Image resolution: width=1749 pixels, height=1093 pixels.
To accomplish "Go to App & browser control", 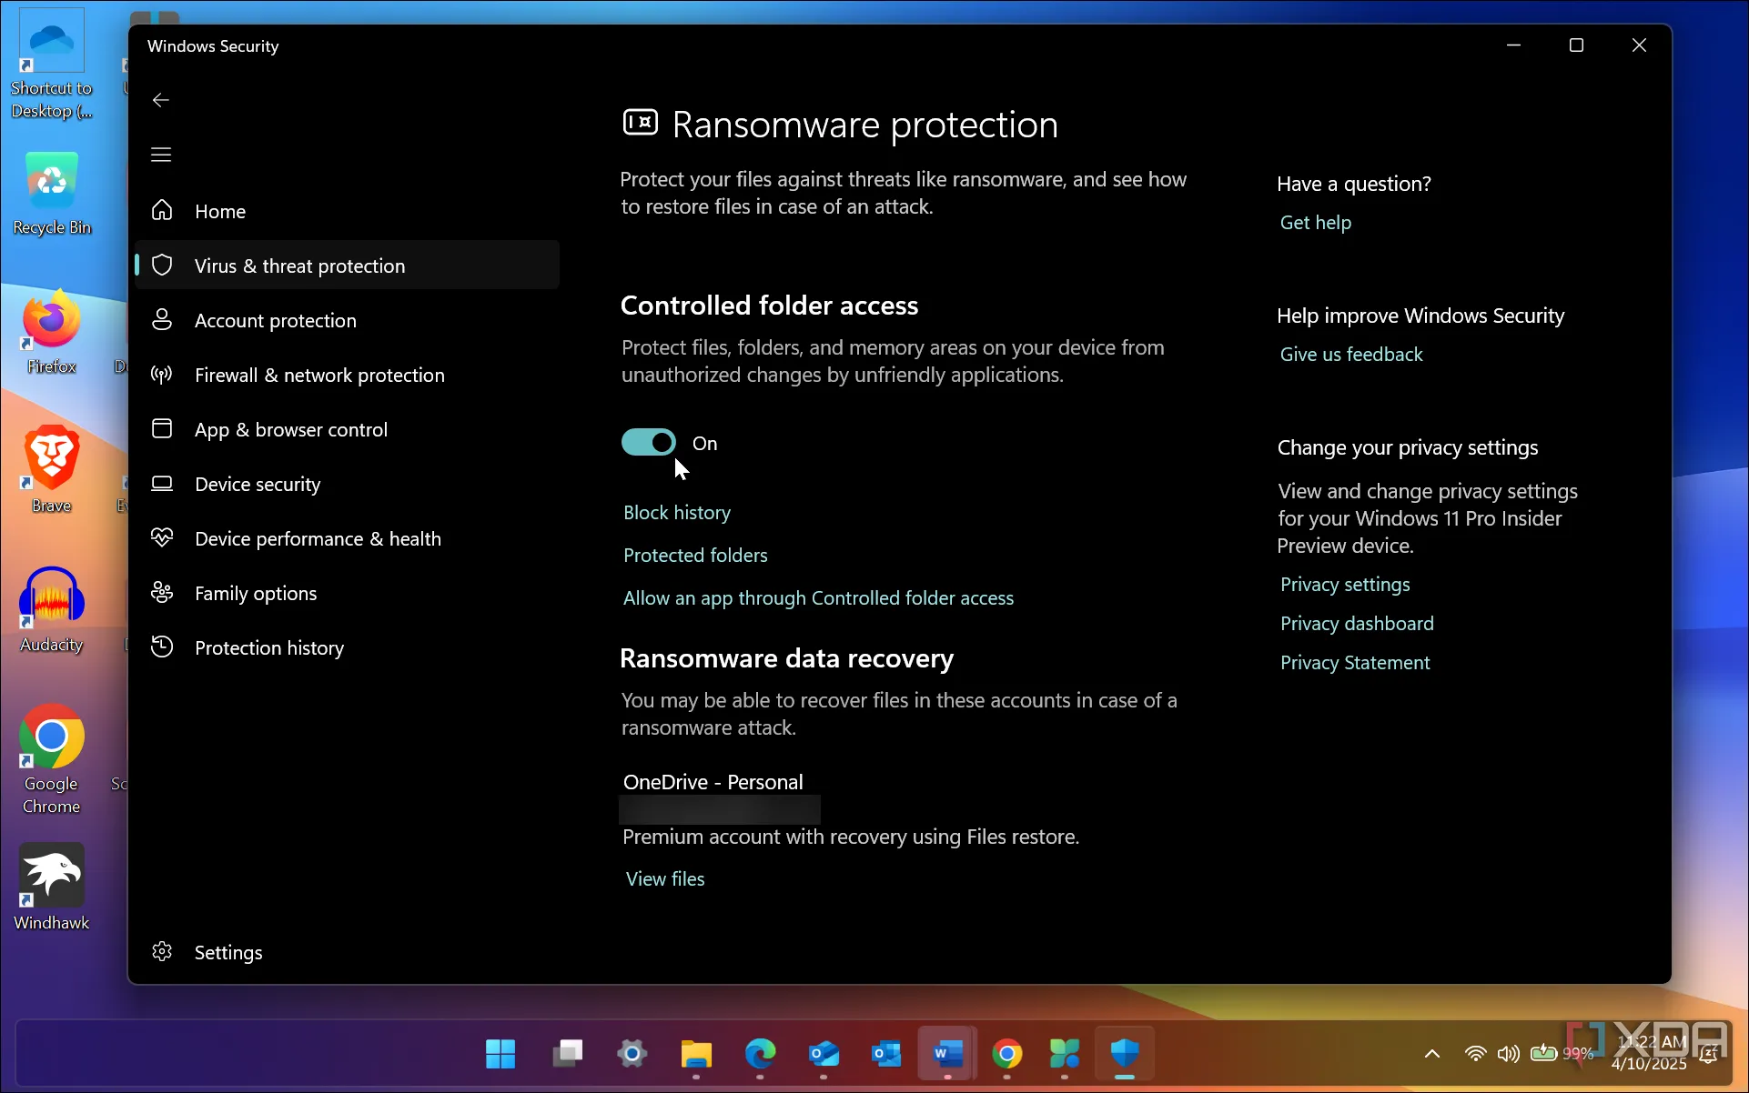I will coord(290,429).
